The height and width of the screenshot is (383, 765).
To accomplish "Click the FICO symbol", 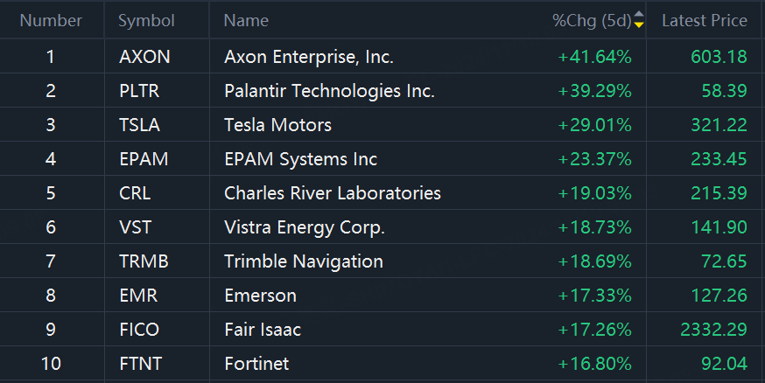I will coord(138,330).
